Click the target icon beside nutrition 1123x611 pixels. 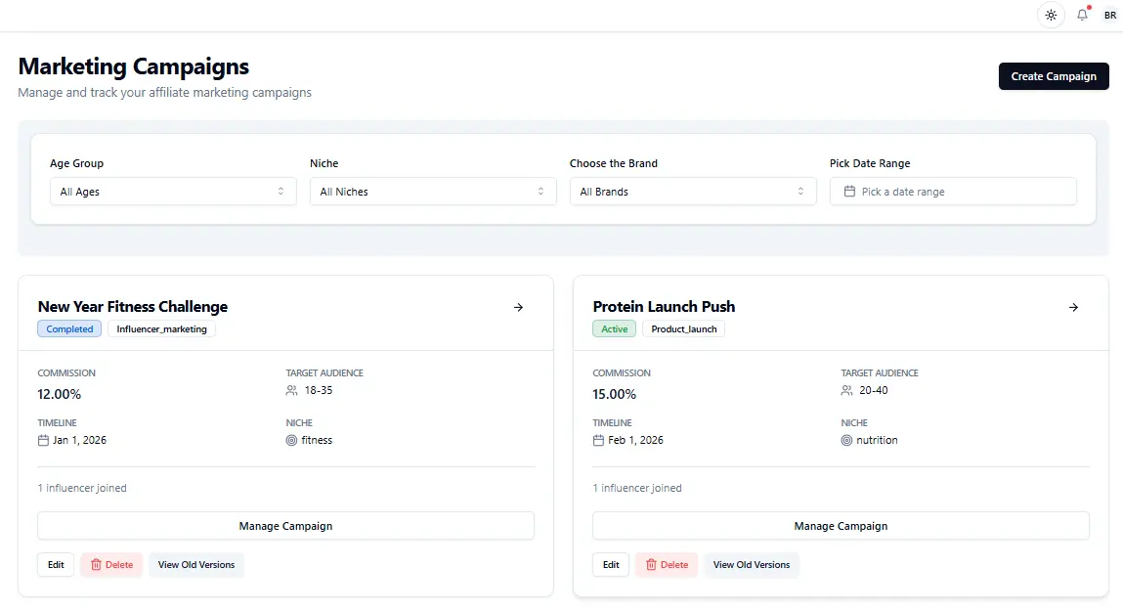pyautogui.click(x=846, y=441)
